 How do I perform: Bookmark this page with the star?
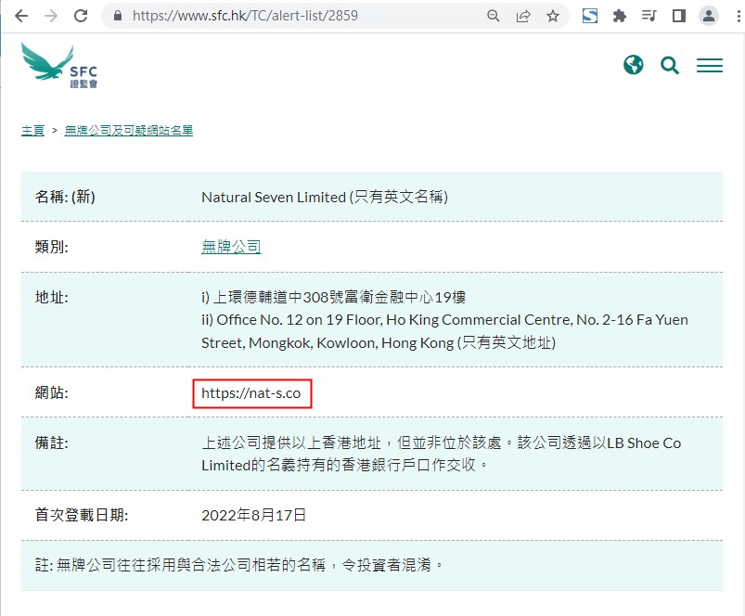(x=553, y=16)
